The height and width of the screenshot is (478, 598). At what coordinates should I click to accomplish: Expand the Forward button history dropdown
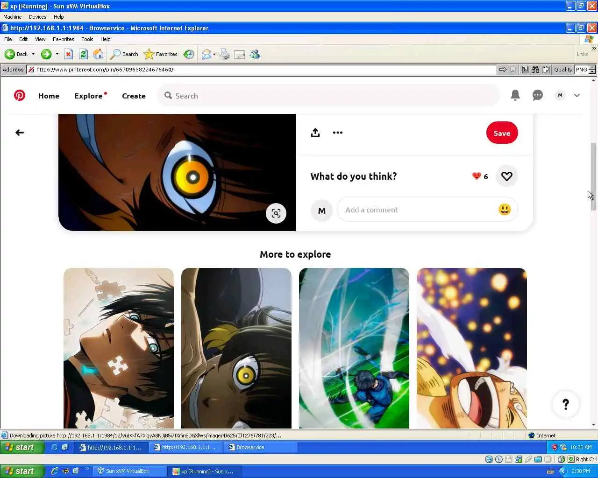57,54
